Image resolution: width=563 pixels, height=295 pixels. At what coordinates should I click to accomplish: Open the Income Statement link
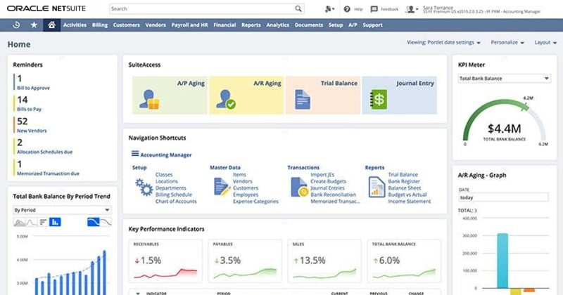[x=410, y=202]
